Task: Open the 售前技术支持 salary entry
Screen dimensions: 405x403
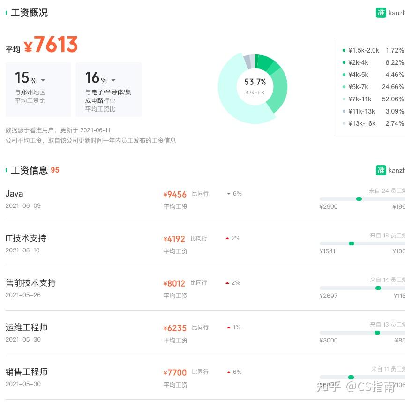Action: (x=30, y=283)
